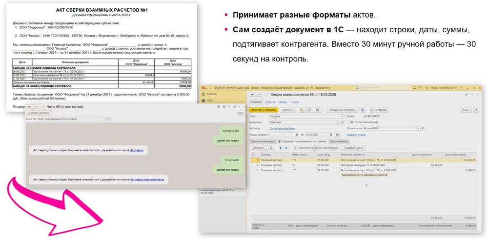This screenshot has width=488, height=239.
Task: Select row with Расходная накладная 75
Action: (364, 165)
